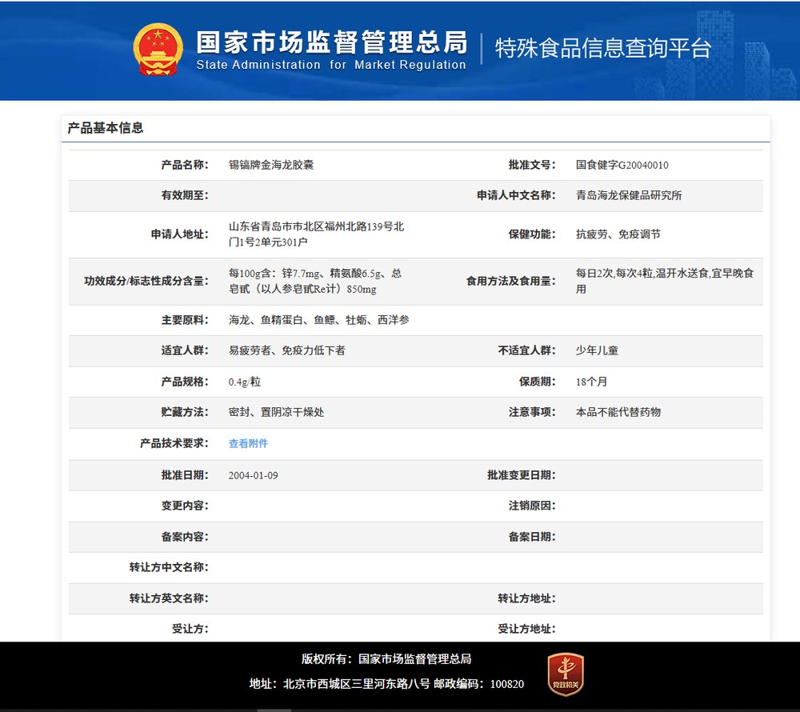The image size is (800, 712).
Task: Click the product name 锡镐牌金海龙胶囊
Action: click(x=271, y=165)
